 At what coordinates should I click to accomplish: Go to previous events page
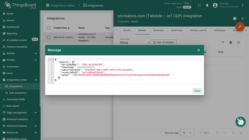(x=225, y=133)
